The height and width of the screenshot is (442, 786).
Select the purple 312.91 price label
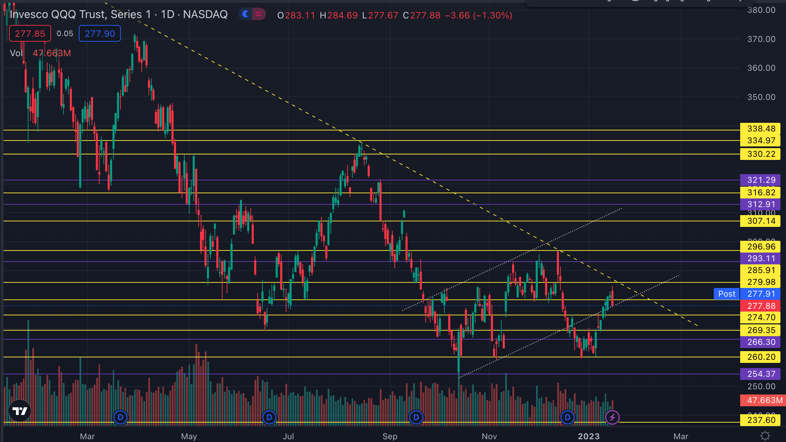[x=760, y=204]
